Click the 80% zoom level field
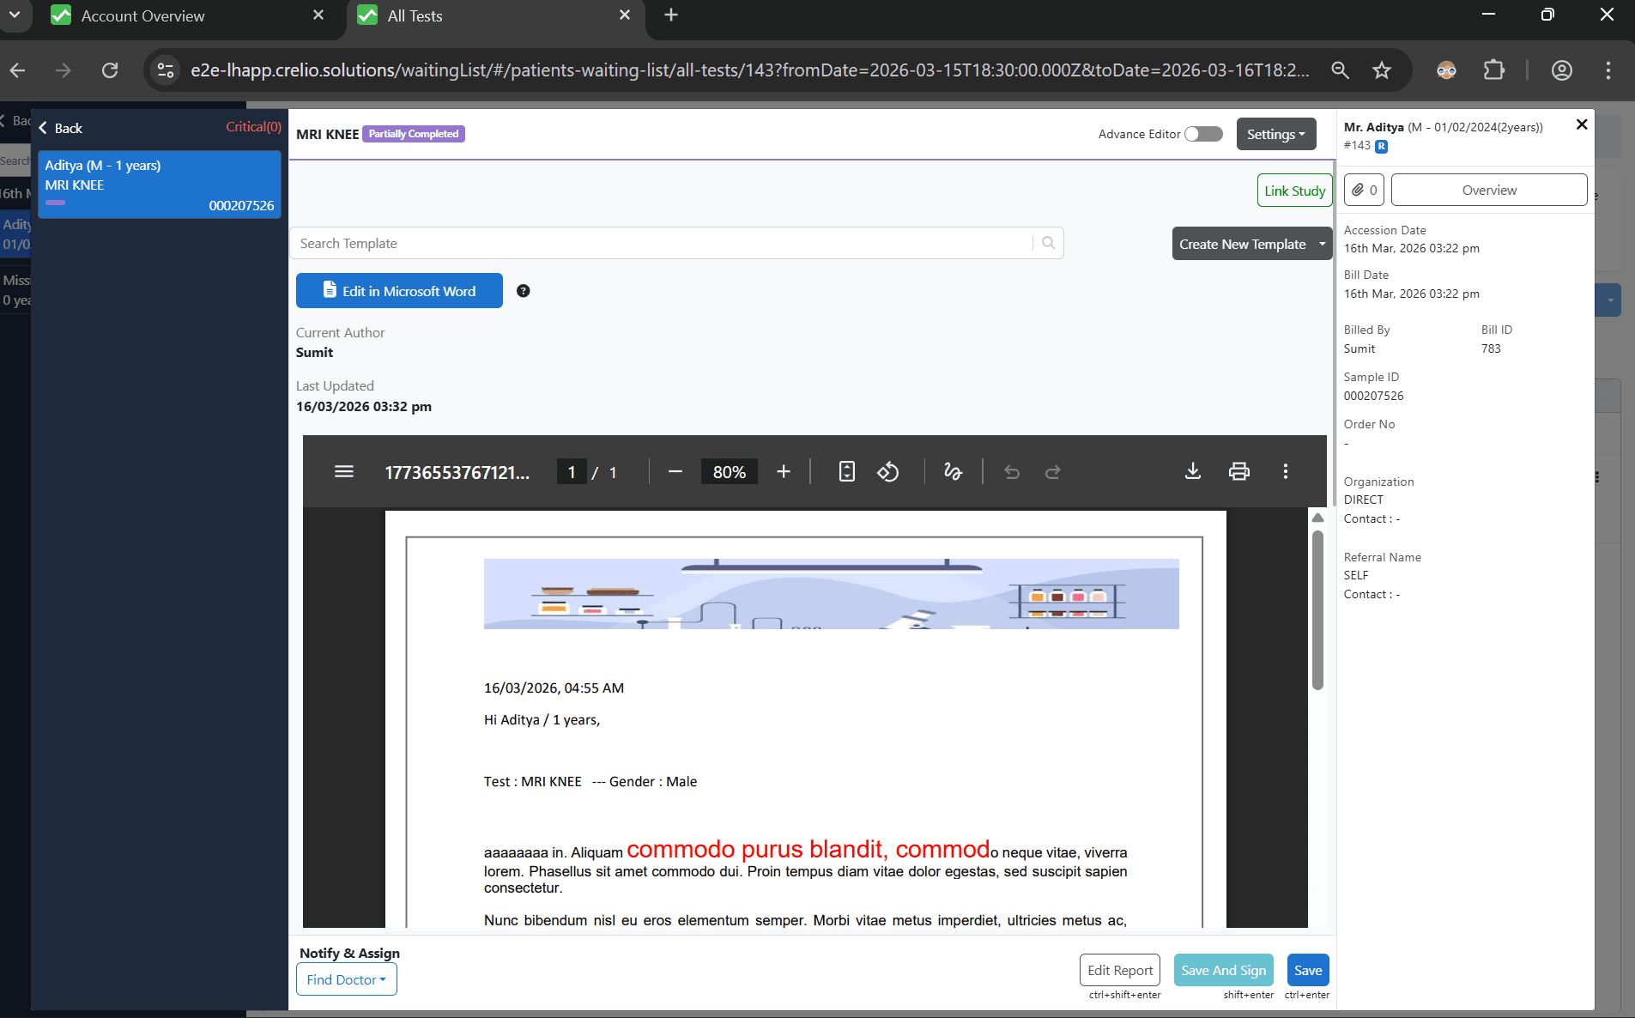Screen dimensions: 1635x1018 730,472
